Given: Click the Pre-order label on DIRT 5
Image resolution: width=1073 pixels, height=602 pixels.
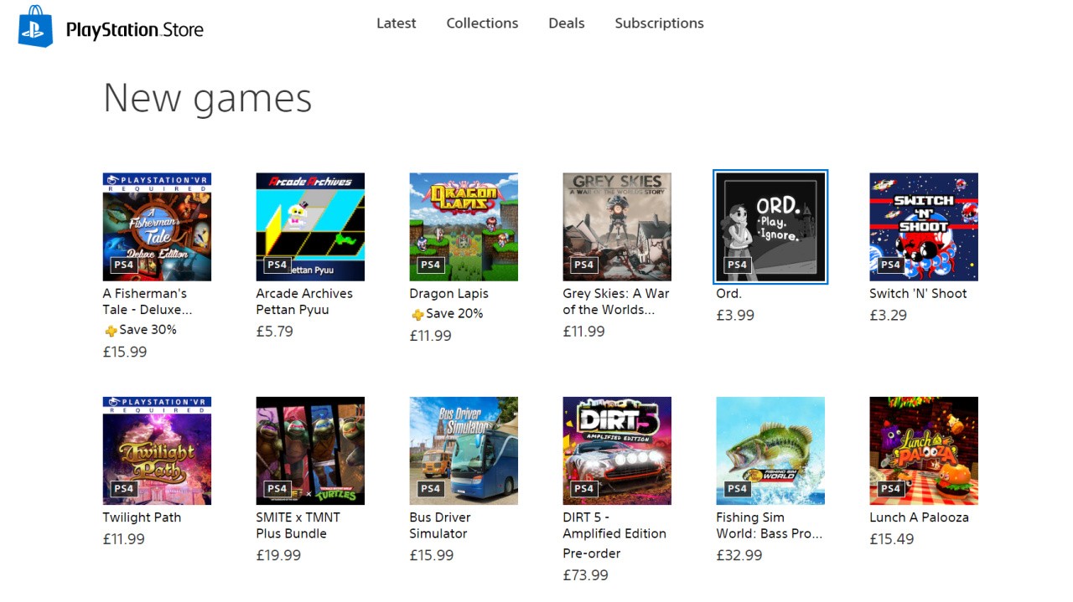Looking at the screenshot, I should (593, 553).
